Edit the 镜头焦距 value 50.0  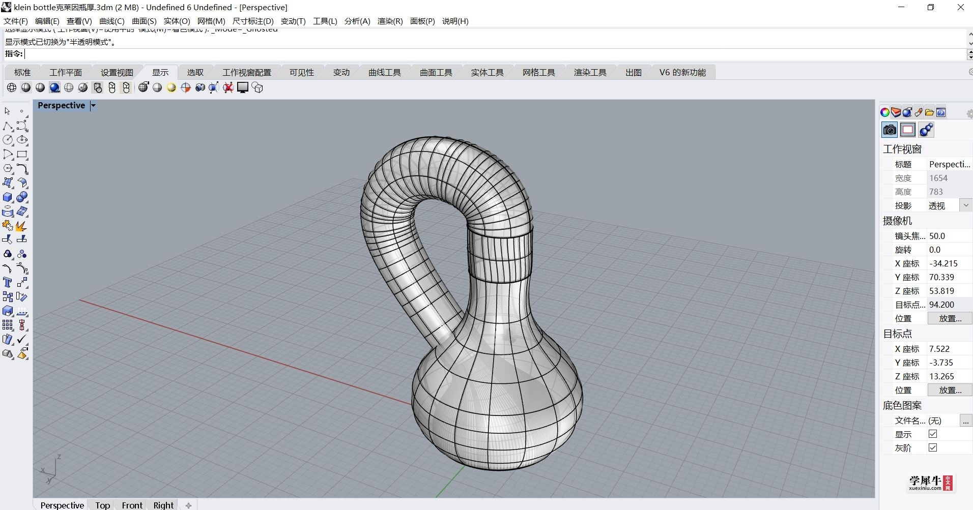click(x=949, y=236)
